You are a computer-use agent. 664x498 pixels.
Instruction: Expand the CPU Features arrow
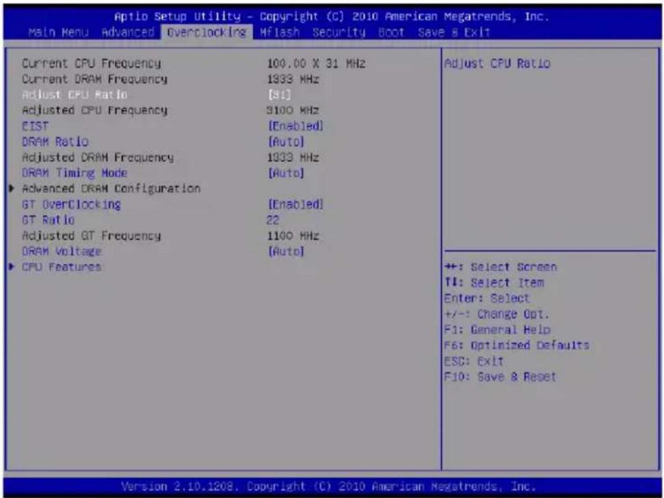[12, 266]
